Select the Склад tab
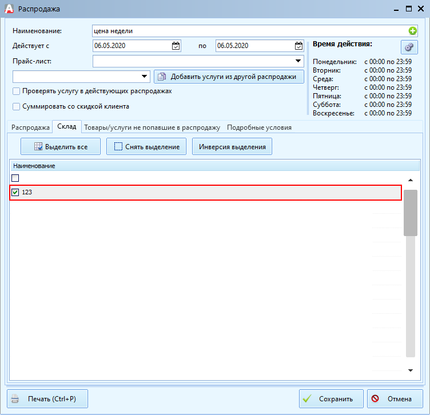This screenshot has height=415, width=430. [x=67, y=126]
